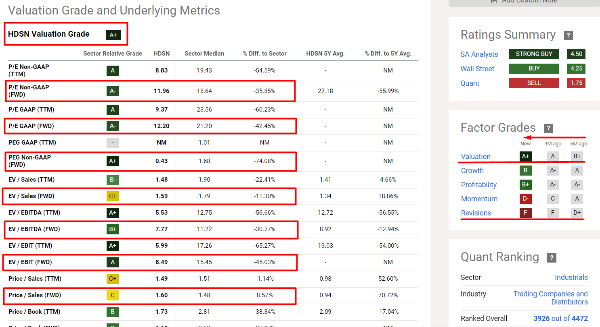Click the A grade badge for P/E Non-GAAP (TTM)
This screenshot has width=600, height=327.
click(113, 71)
